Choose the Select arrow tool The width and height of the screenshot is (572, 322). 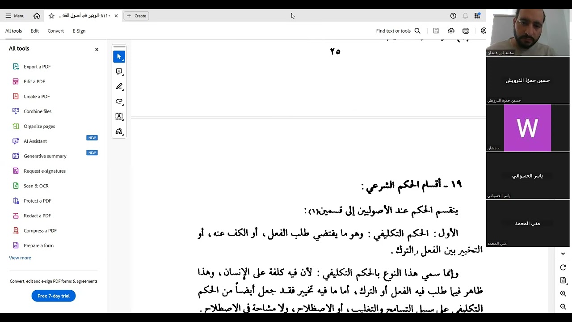119,57
